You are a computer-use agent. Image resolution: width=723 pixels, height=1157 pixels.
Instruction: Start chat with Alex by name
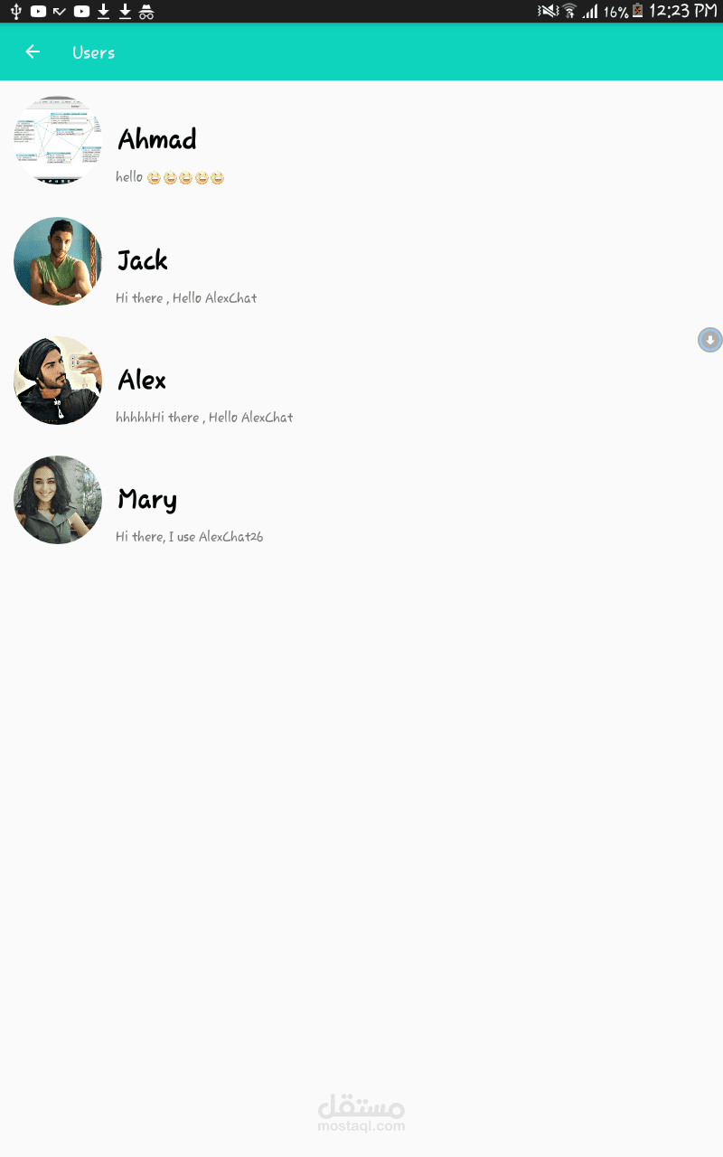coord(142,380)
